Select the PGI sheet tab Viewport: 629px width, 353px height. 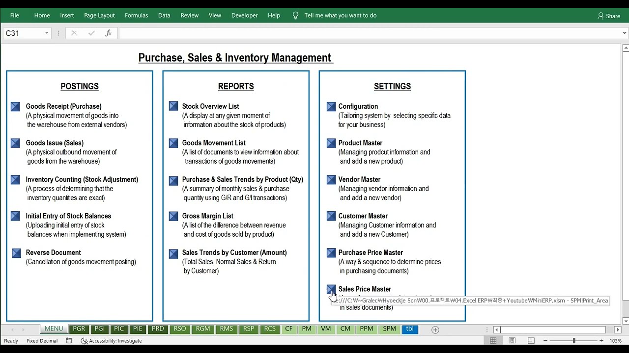[100, 329]
